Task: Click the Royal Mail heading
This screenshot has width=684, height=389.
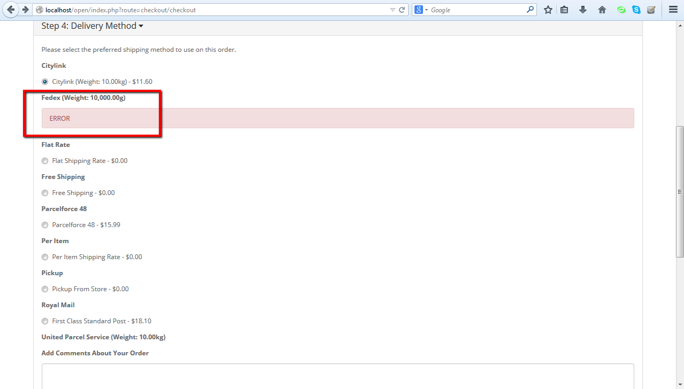Action: coord(58,305)
